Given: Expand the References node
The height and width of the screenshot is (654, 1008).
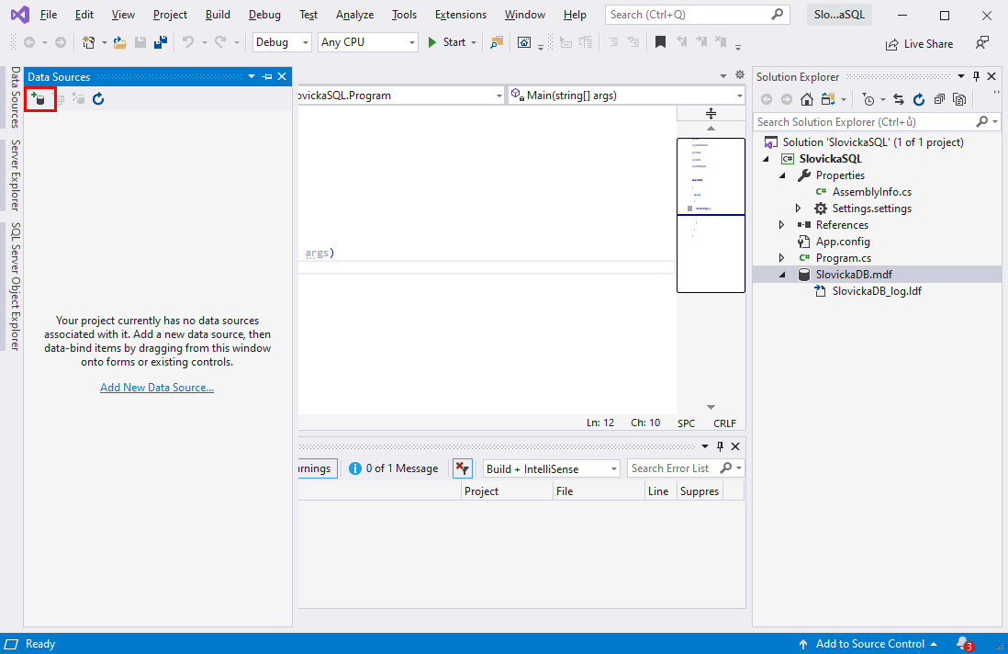Looking at the screenshot, I should pos(782,225).
